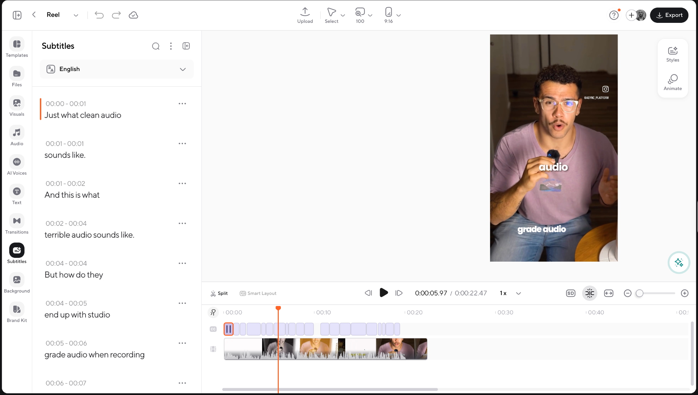Toggle the CC subtitle track
Viewport: 698px width, 395px height.
pyautogui.click(x=213, y=329)
